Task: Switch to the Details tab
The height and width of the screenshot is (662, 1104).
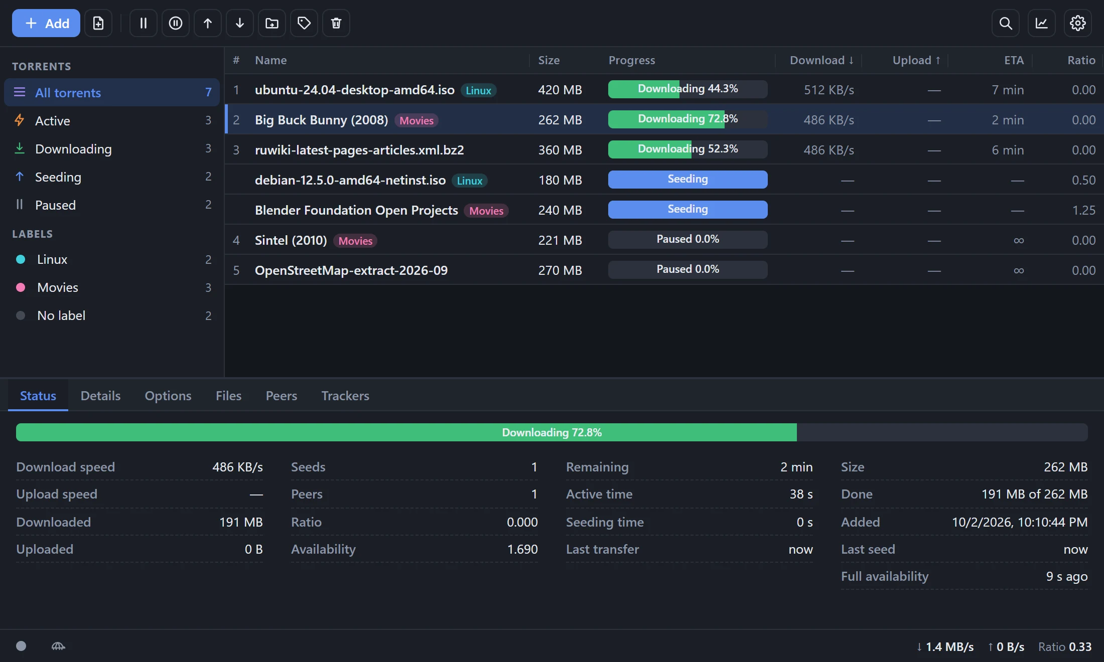Action: [x=100, y=396]
